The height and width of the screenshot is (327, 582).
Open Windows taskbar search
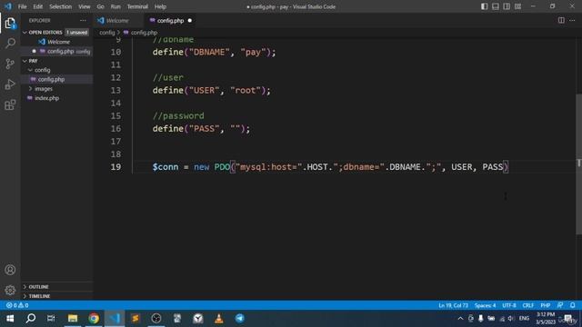tap(31, 318)
